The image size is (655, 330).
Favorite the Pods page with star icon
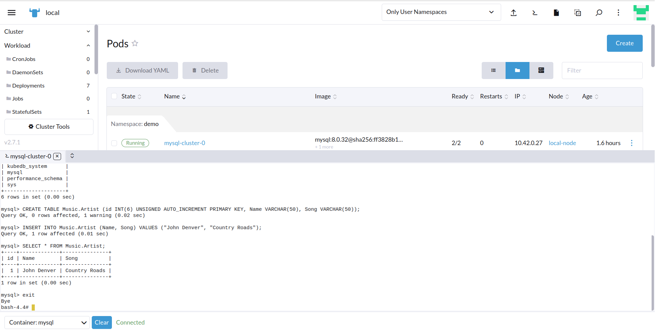click(x=135, y=43)
